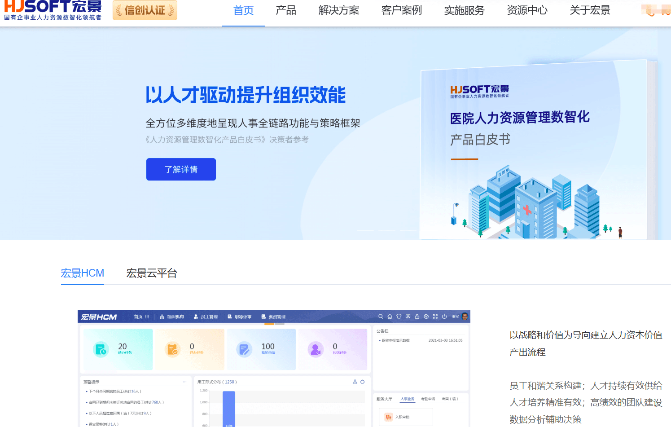Switch to the 宏景HCM tab
Screen dimensions: 671x427
pos(83,273)
